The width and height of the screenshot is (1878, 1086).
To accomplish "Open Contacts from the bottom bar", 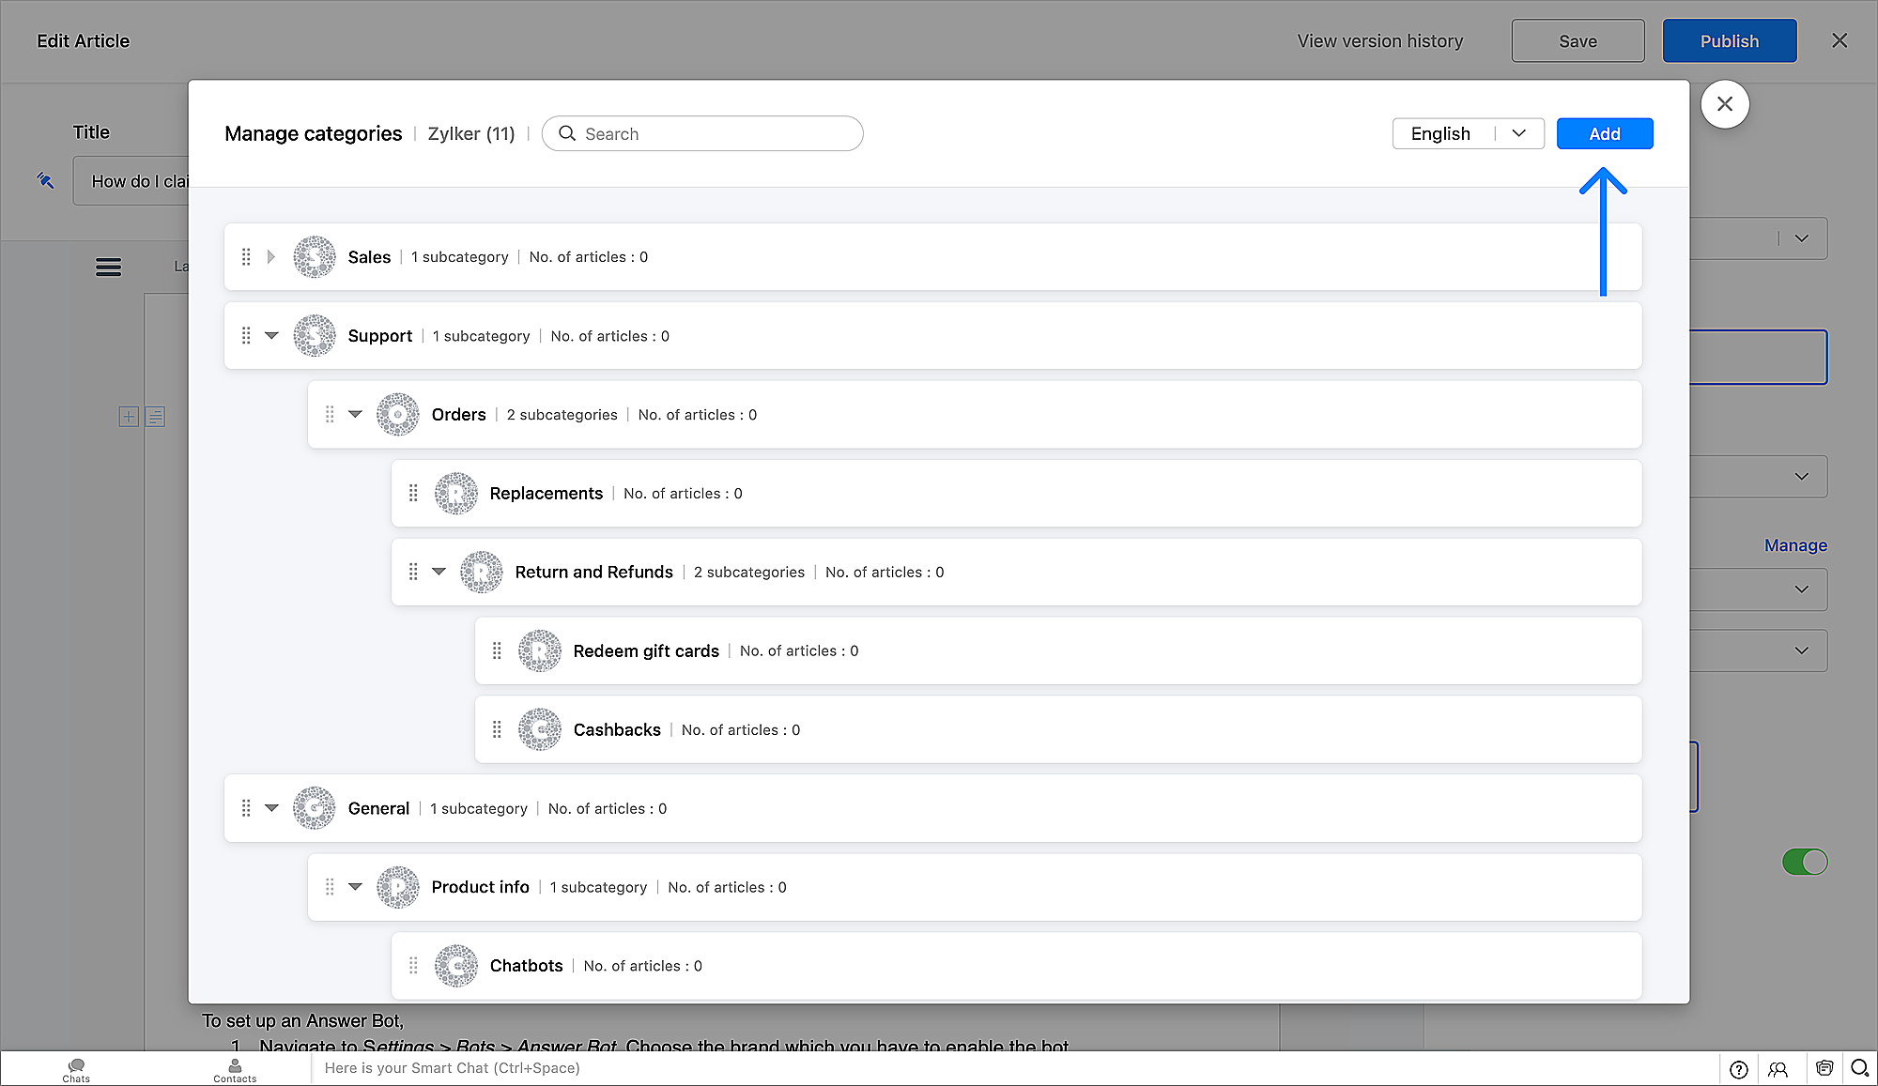I will coord(235,1068).
